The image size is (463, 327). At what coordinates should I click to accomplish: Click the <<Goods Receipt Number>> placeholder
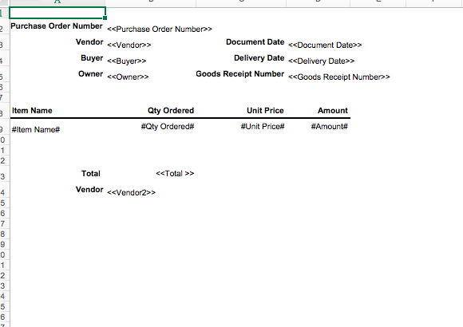[339, 77]
